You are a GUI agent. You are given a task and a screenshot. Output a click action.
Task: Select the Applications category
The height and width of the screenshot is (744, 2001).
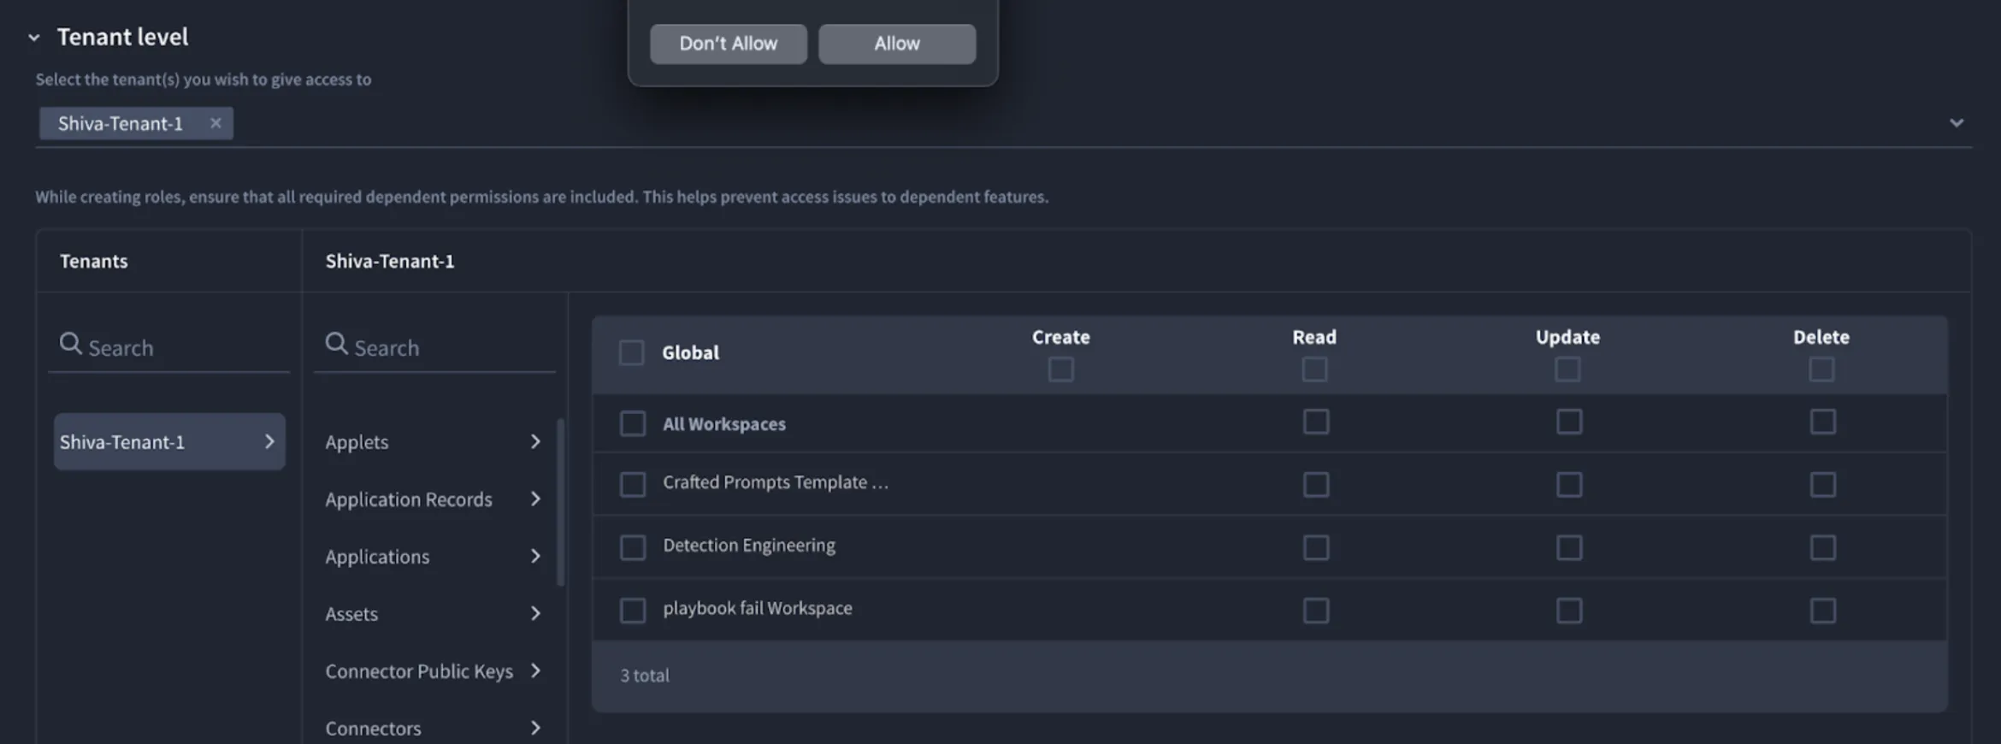coord(377,556)
